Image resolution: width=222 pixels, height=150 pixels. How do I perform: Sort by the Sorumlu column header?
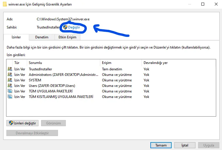coord(64,63)
